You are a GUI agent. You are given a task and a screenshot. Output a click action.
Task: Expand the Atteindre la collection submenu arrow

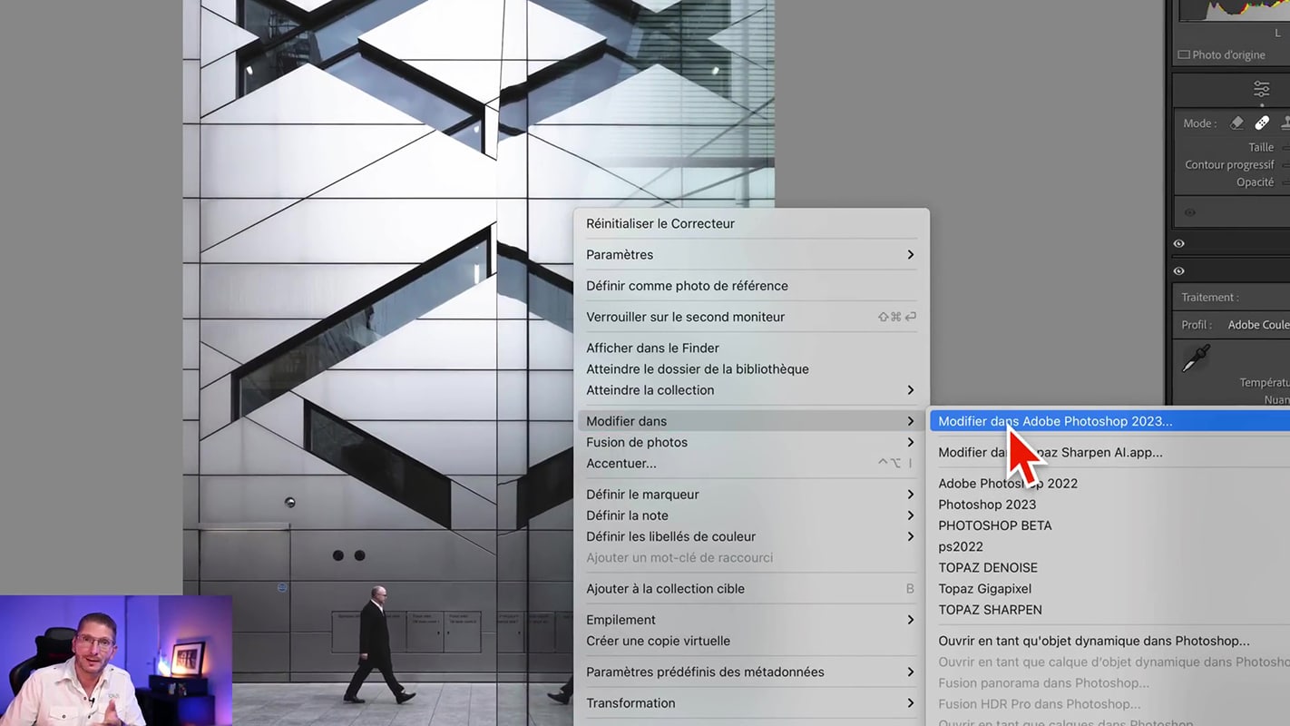click(910, 390)
